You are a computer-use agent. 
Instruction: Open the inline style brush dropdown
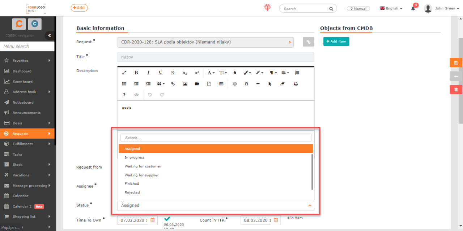(x=248, y=73)
